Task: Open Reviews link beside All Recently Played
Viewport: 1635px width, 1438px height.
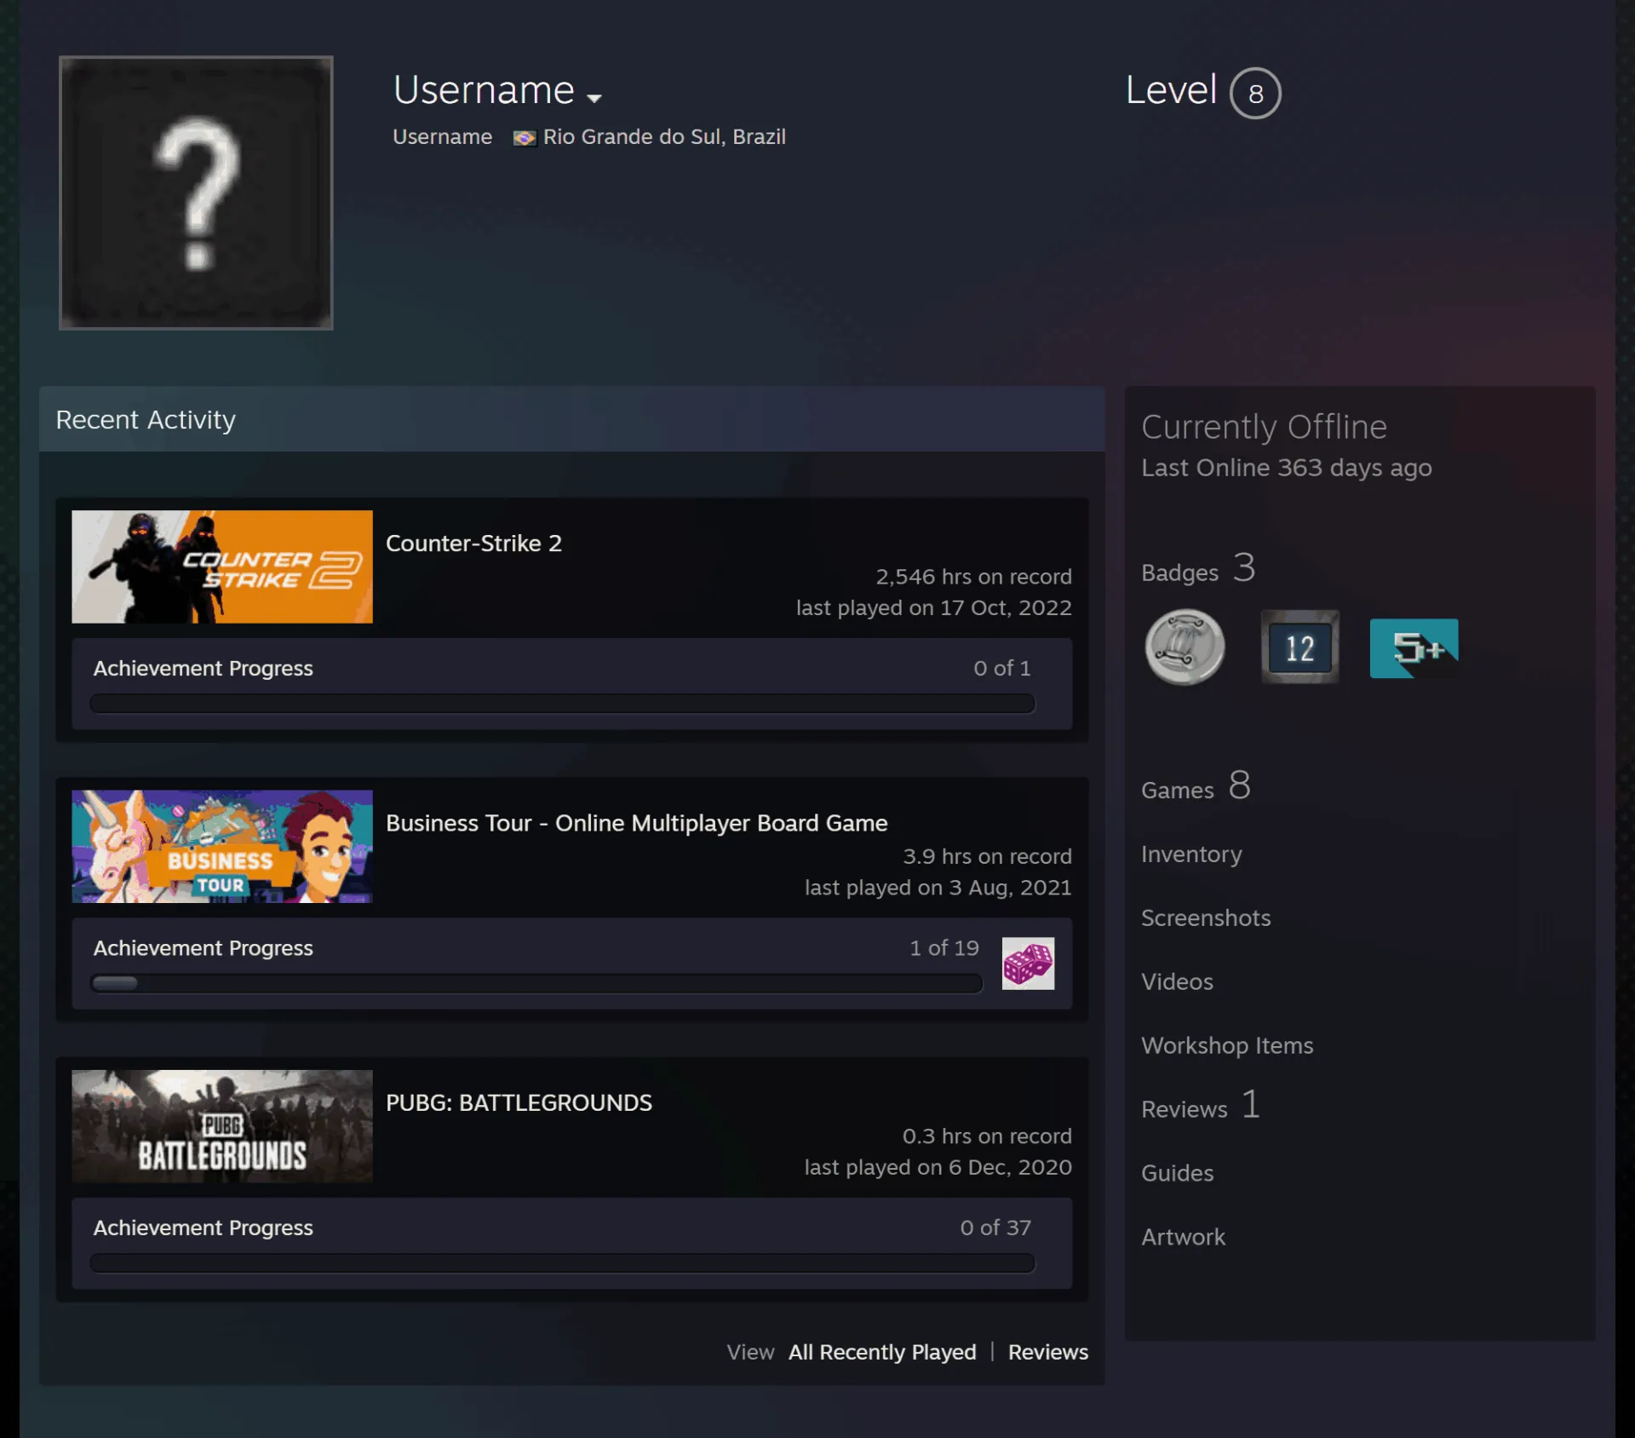Action: pyautogui.click(x=1048, y=1352)
